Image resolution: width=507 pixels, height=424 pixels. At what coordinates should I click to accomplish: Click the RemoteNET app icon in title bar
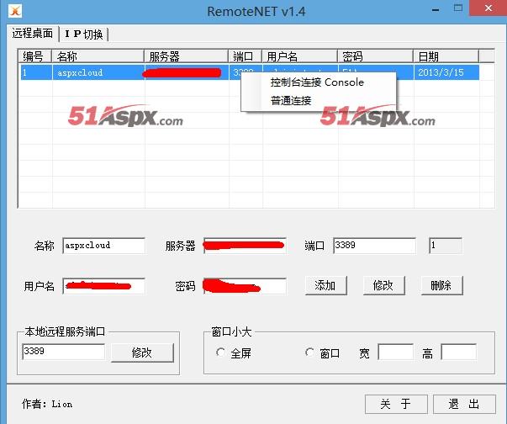click(x=15, y=11)
